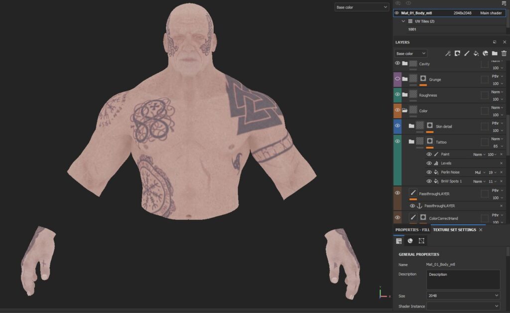510x313 pixels.
Task: Hide the Tattoo layer group
Action: [x=397, y=142]
